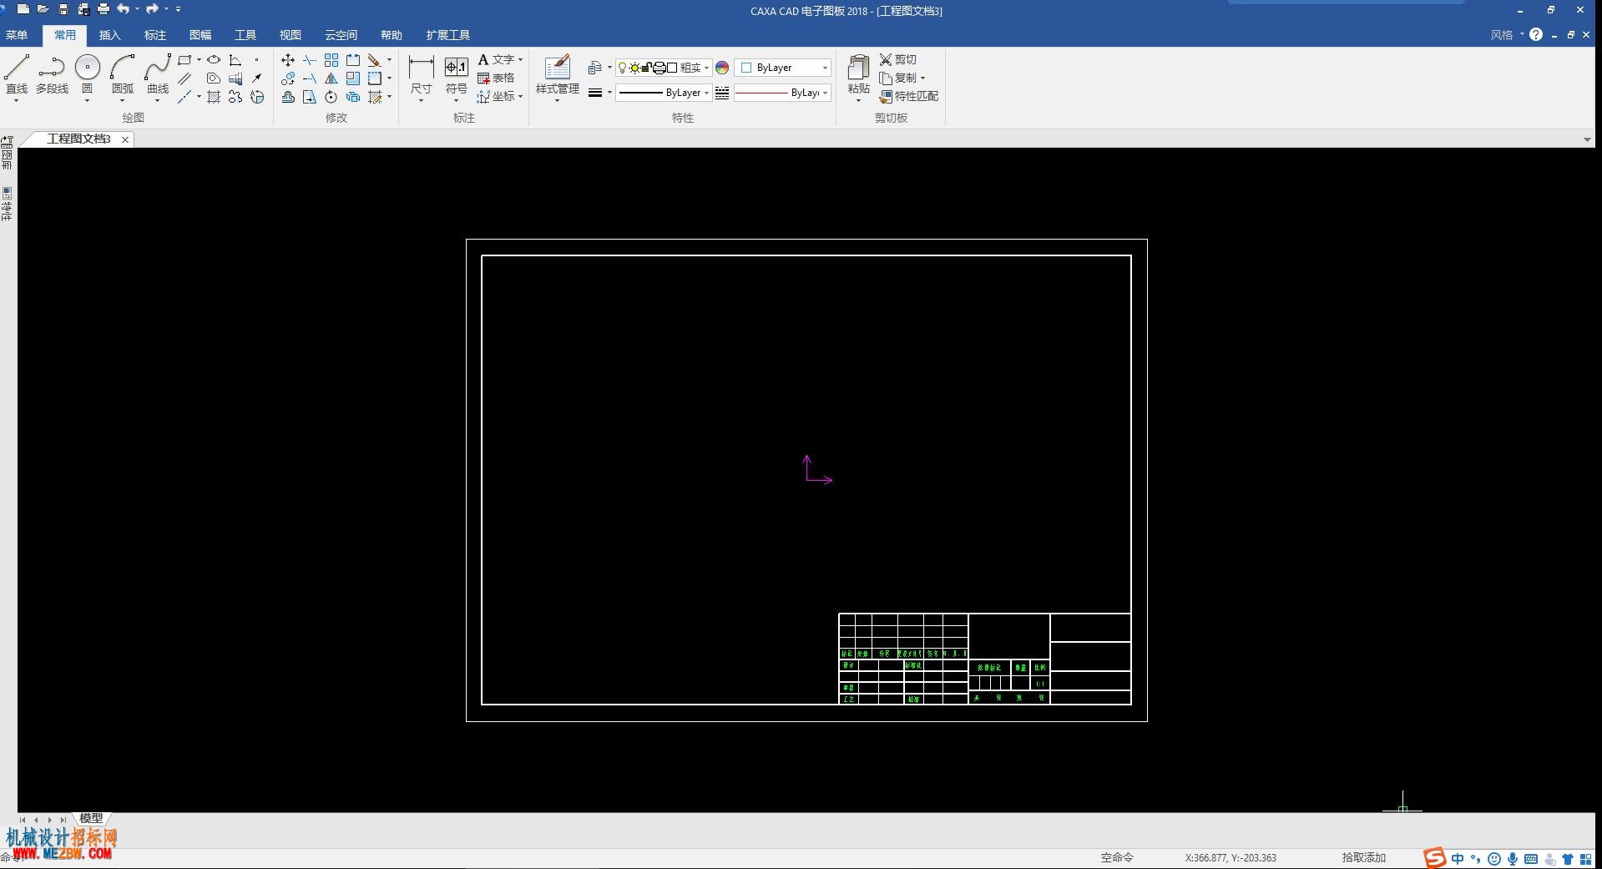Click the trim modify tool

tap(310, 60)
